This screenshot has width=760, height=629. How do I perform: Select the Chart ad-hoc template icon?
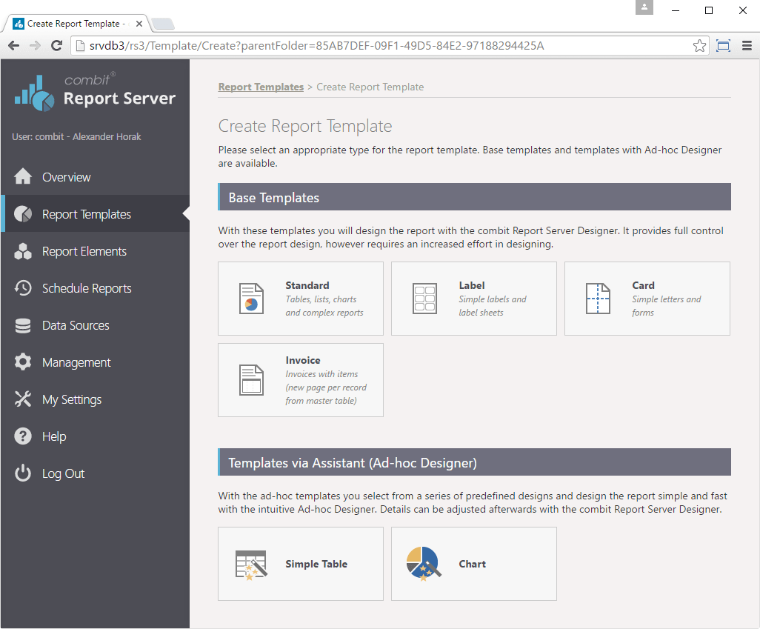click(424, 564)
